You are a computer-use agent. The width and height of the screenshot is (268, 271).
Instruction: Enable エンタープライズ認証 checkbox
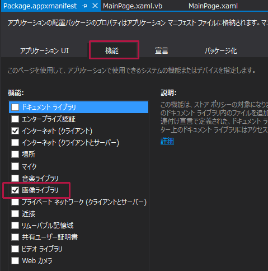(15, 119)
